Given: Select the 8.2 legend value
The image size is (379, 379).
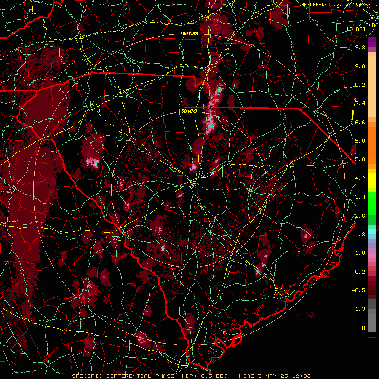Looking at the screenshot, I should pyautogui.click(x=360, y=85).
